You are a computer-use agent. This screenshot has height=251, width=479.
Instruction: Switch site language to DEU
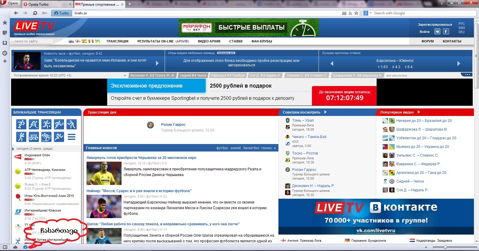[x=462, y=32]
